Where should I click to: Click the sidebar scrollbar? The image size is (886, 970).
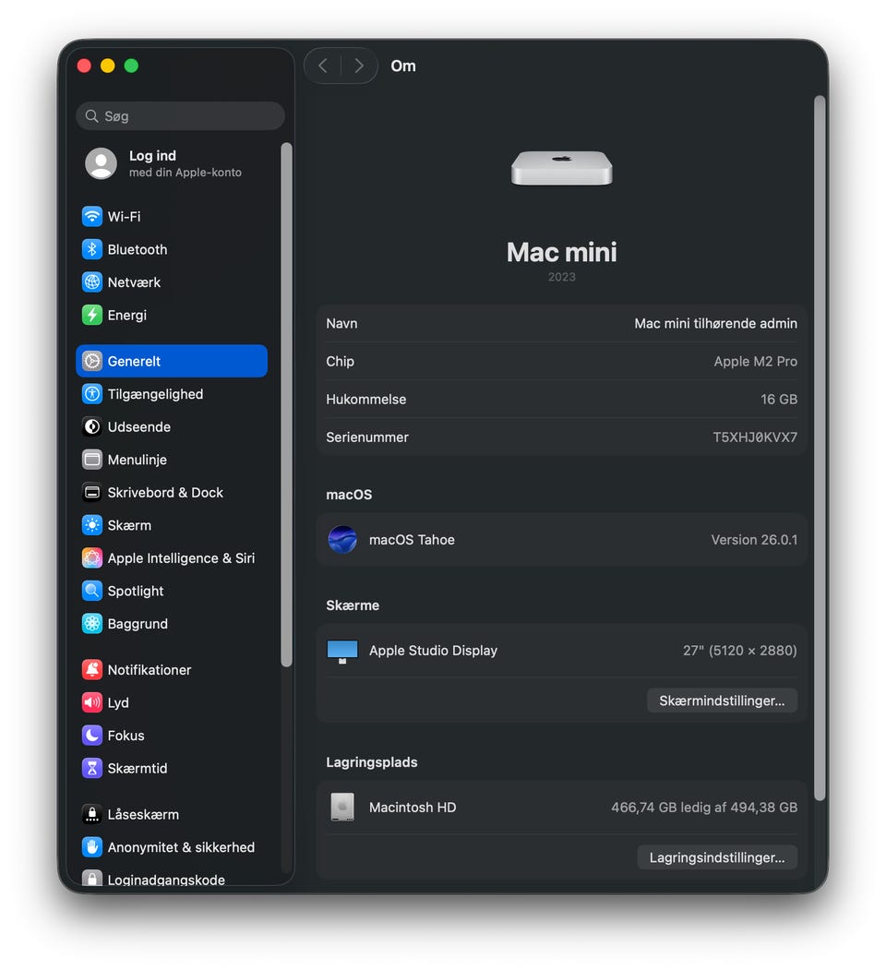[x=286, y=405]
